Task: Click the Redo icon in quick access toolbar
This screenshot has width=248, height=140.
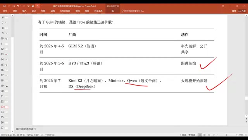Action: click(24, 6)
